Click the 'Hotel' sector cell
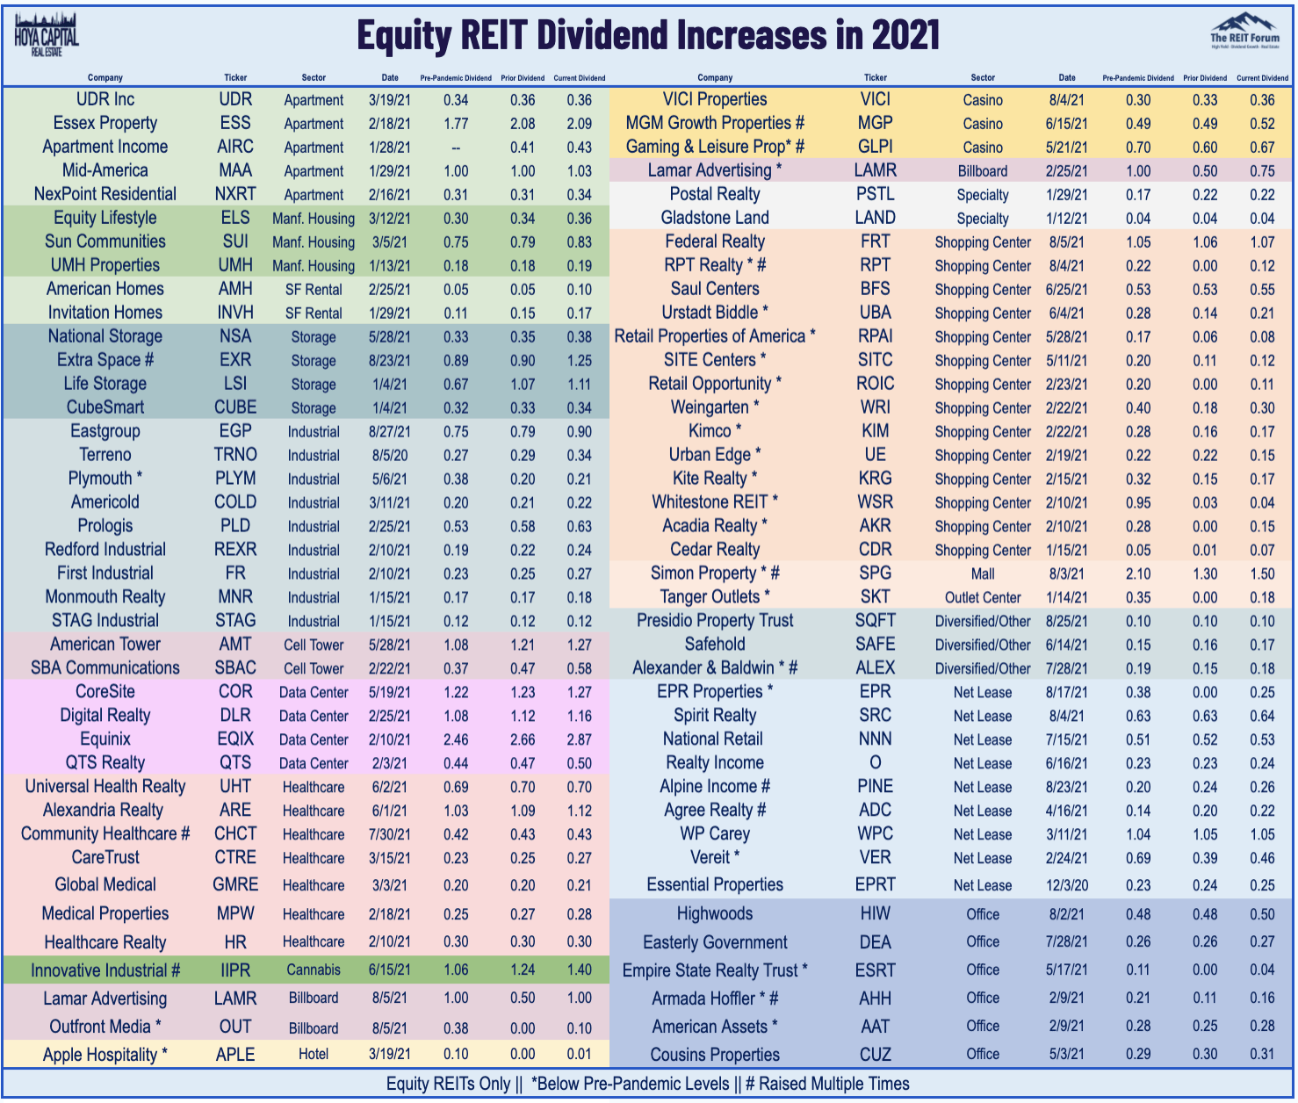The width and height of the screenshot is (1298, 1103). click(314, 1055)
